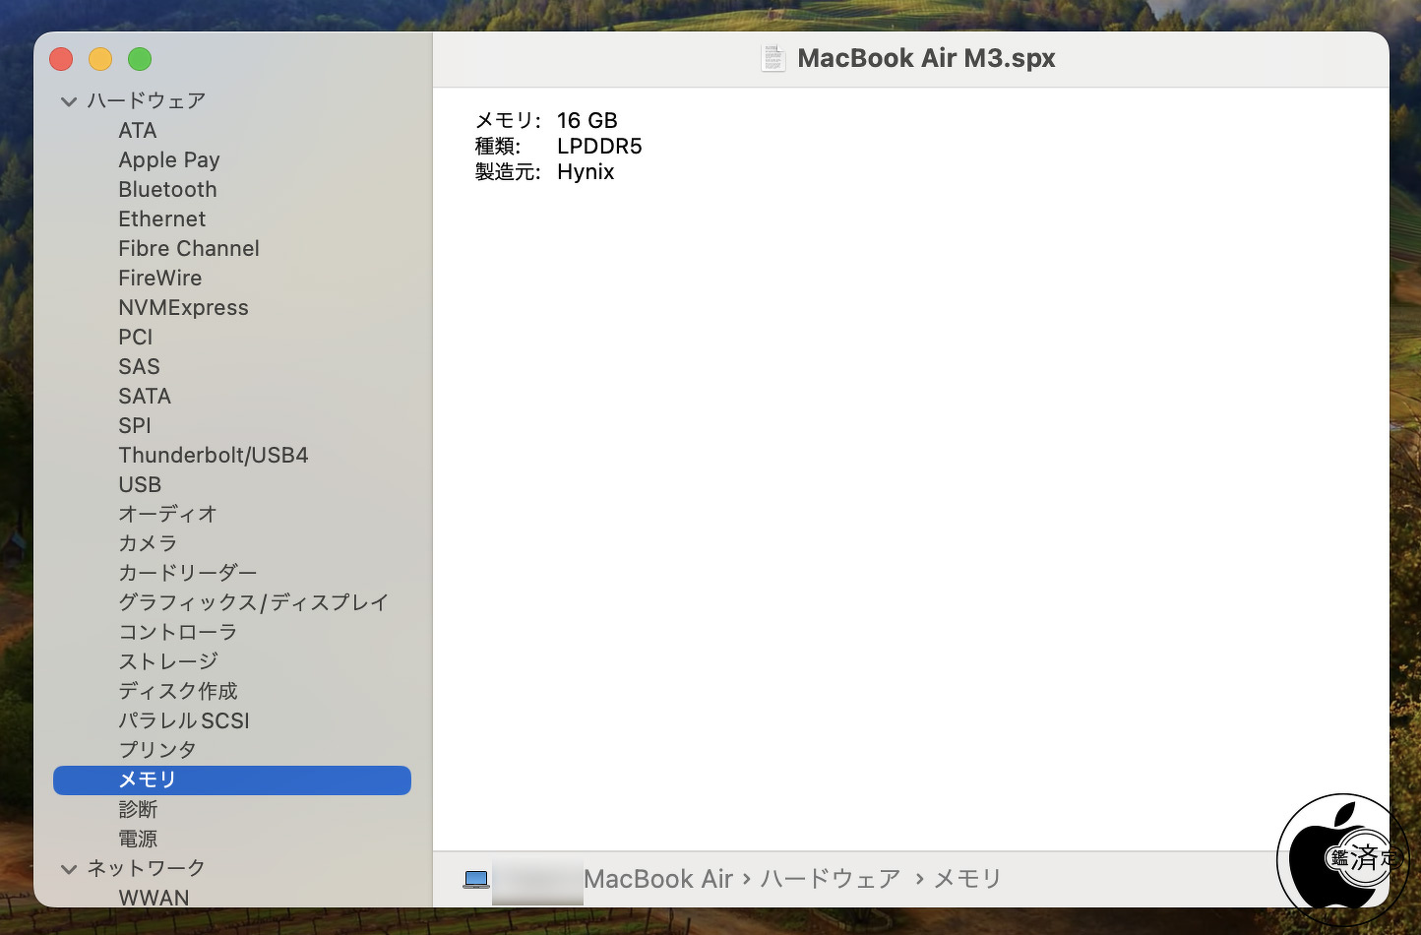Click メモリ breadcrumb in path bar
The height and width of the screenshot is (935, 1421).
[x=967, y=879]
